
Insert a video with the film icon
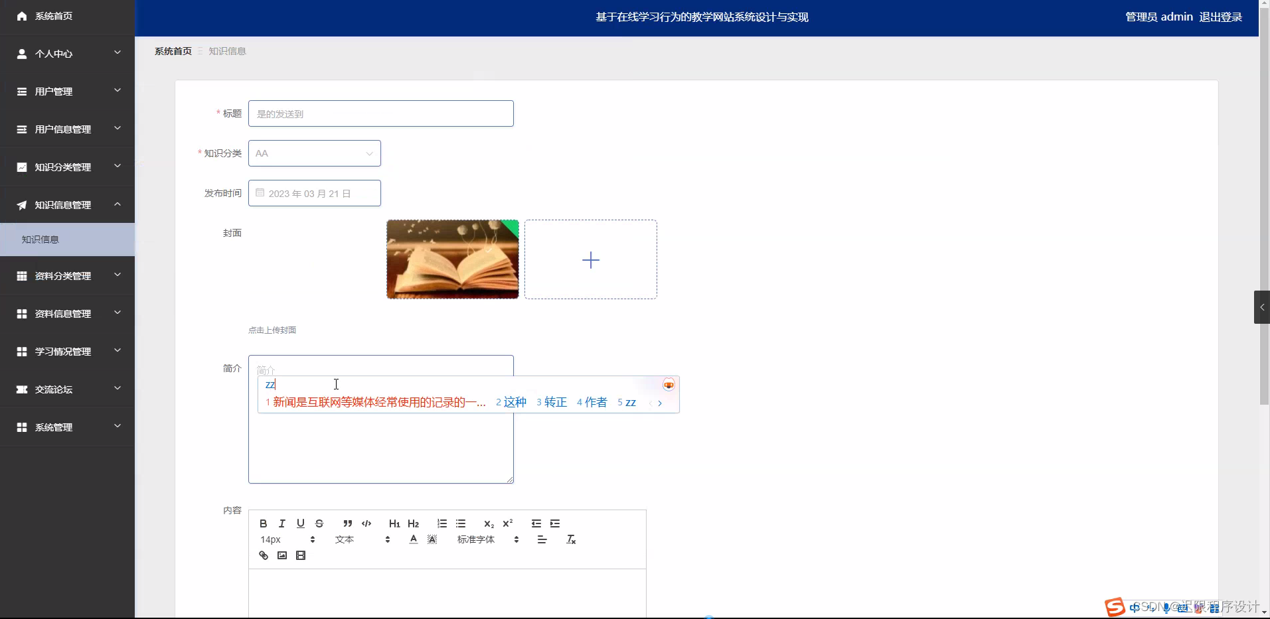[301, 555]
